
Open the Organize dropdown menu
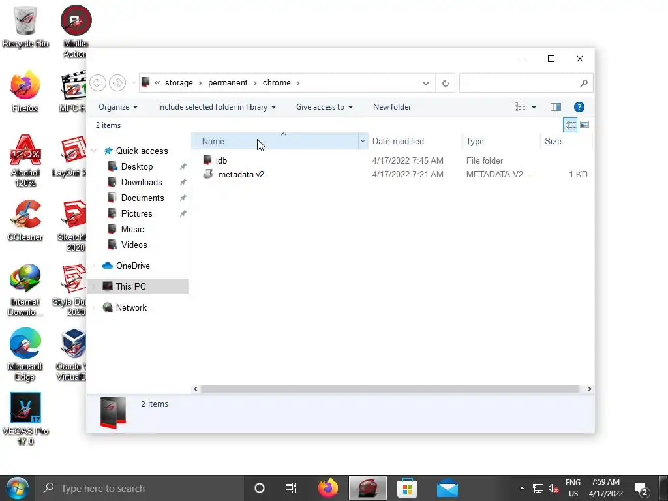(118, 107)
